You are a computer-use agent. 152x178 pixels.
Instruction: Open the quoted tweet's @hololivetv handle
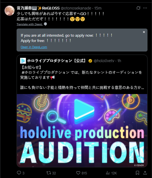104,61
